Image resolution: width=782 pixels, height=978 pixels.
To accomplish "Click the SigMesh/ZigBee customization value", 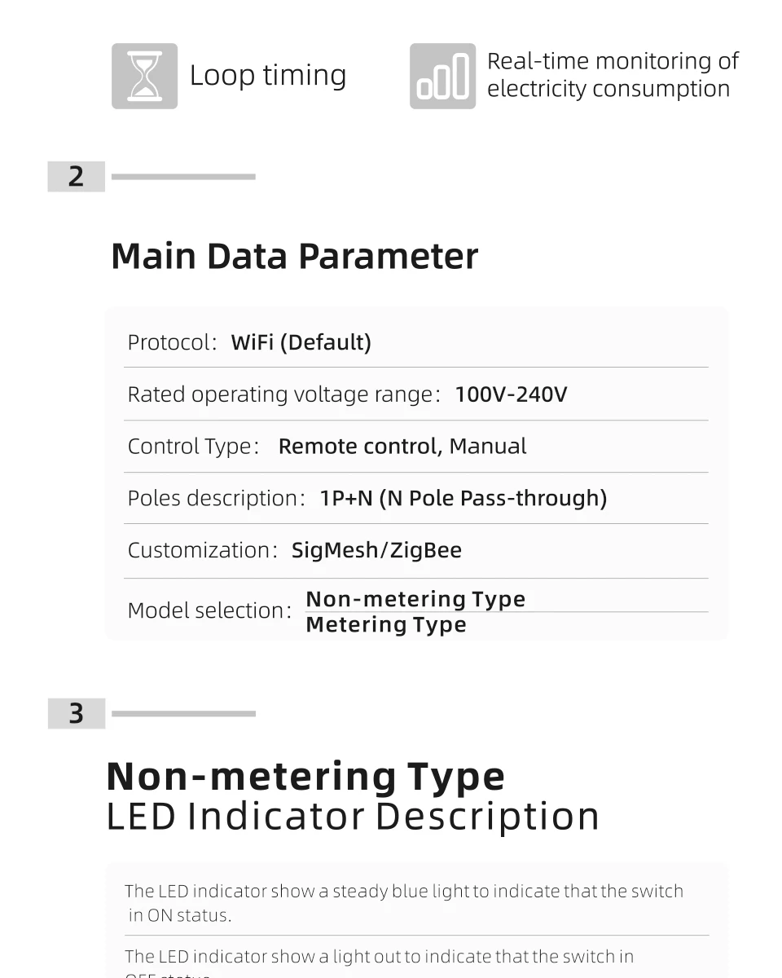I will pyautogui.click(x=376, y=550).
